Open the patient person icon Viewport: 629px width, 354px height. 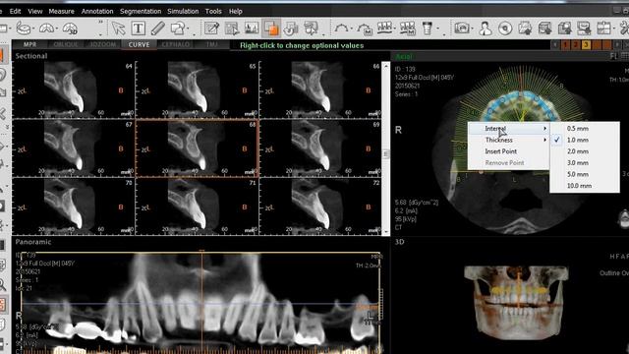click(485, 29)
